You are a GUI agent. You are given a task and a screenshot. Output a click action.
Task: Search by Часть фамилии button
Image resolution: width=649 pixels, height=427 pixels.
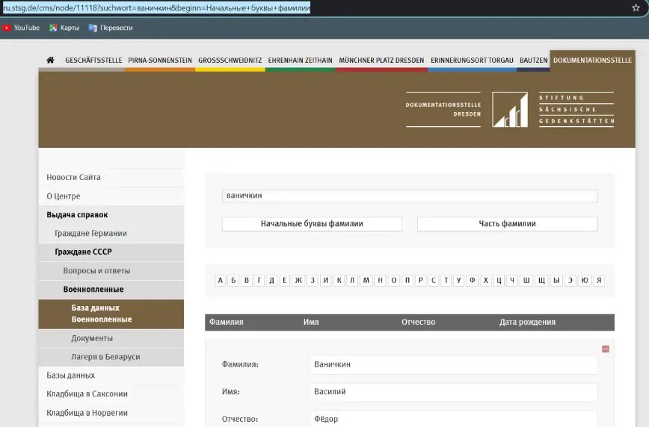[507, 224]
